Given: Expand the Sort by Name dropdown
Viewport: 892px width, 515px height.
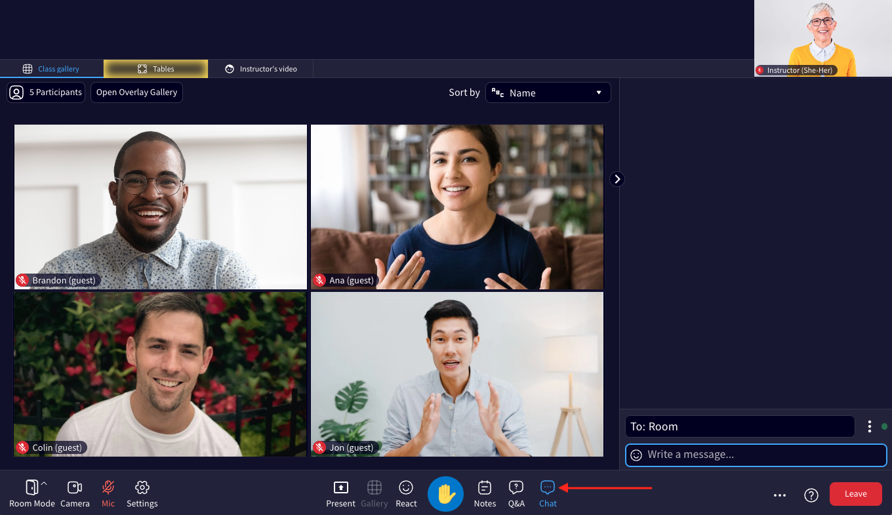Looking at the screenshot, I should [548, 93].
